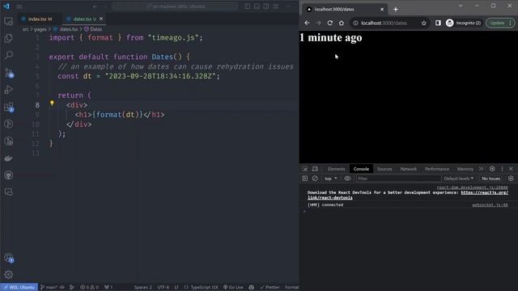This screenshot has height=291, width=518.
Task: Click the Incognito profile indicator
Action: [464, 23]
